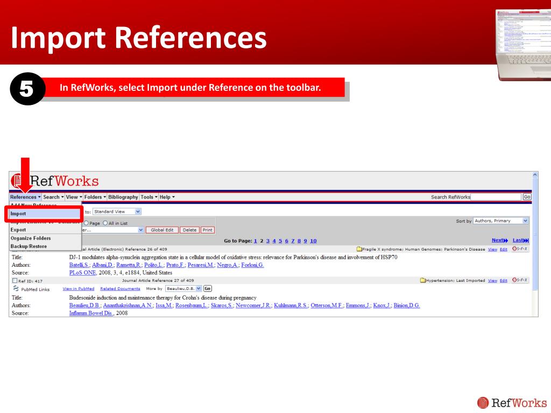This screenshot has height=413, width=551.
Task: Go to page 1
Action: 256,241
